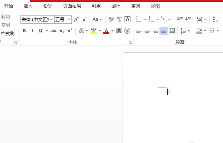Decrease the paragraph indent
The width and height of the screenshot is (223, 143).
[x=180, y=19]
